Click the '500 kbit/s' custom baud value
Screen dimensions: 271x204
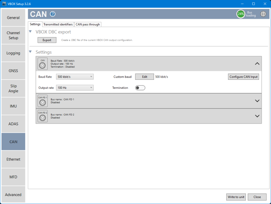point(162,77)
